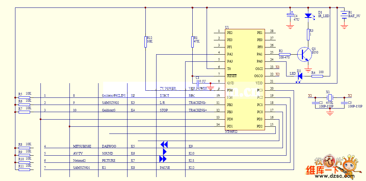Click the D2 LED diode symbol

click(x=300, y=76)
